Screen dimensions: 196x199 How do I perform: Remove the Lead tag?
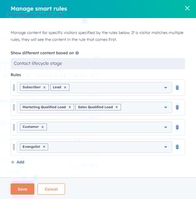click(x=65, y=87)
